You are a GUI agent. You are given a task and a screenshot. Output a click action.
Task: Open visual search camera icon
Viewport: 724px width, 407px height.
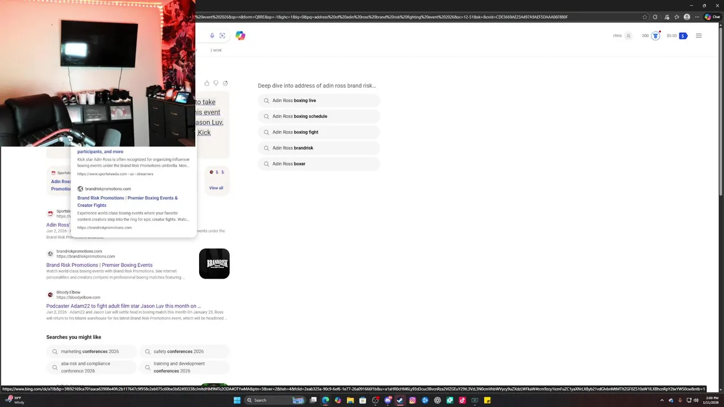pyautogui.click(x=222, y=36)
